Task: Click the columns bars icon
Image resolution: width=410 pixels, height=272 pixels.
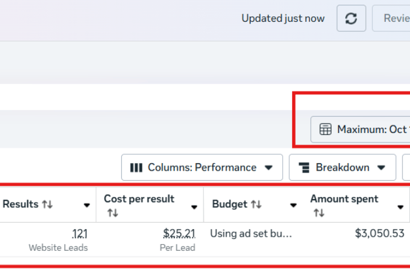Action: coord(136,168)
